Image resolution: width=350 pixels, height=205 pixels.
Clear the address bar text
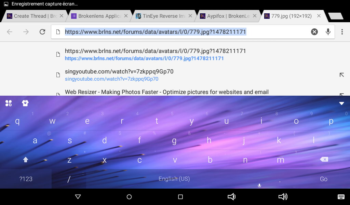[314, 32]
